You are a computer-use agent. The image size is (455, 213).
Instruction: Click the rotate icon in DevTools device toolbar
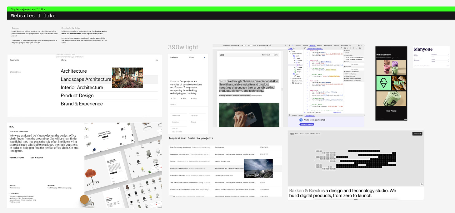[270, 46]
